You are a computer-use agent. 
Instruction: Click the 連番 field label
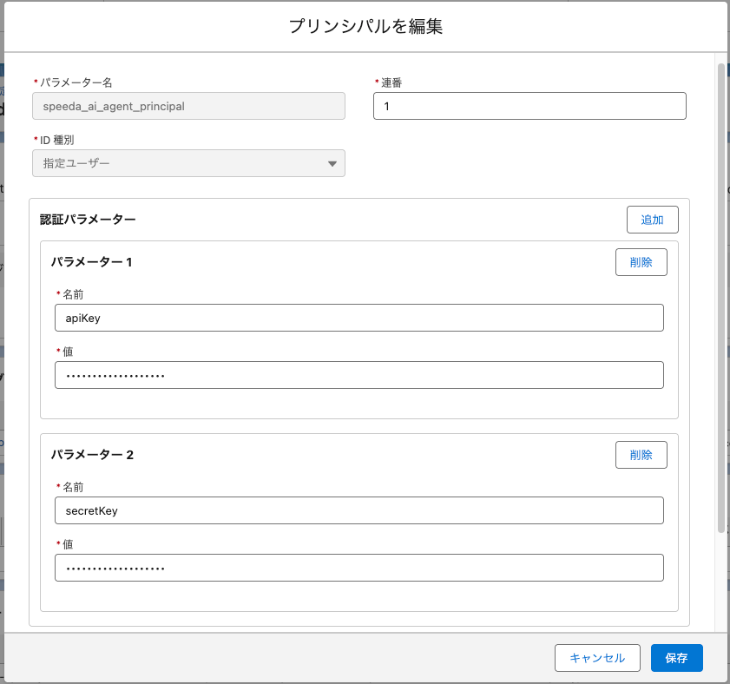pyautogui.click(x=391, y=82)
